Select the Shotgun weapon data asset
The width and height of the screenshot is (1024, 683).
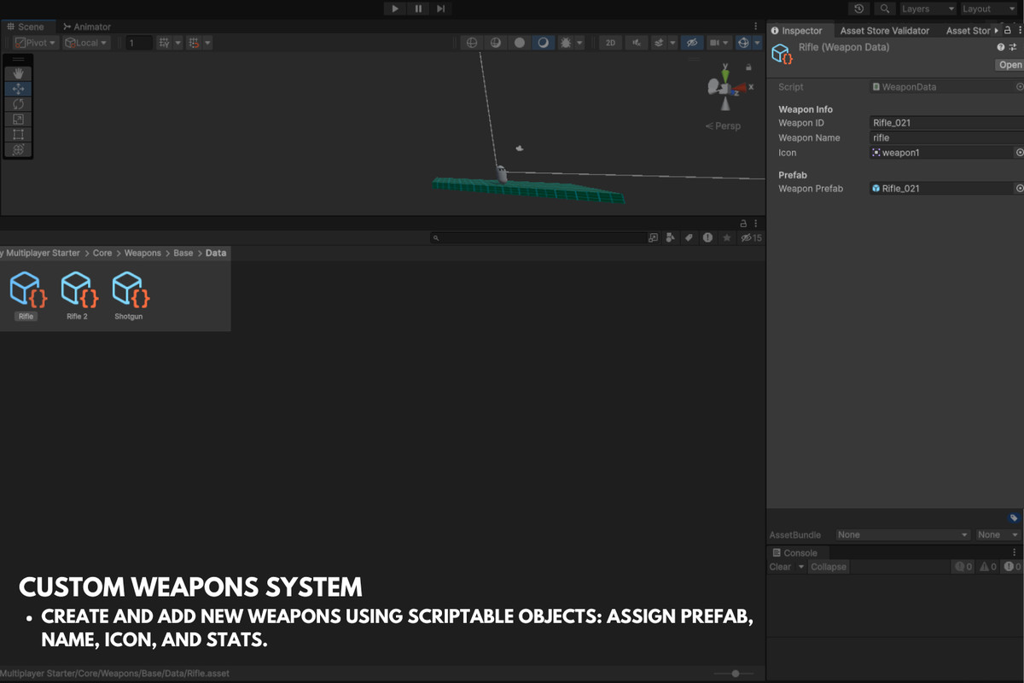[x=129, y=290]
